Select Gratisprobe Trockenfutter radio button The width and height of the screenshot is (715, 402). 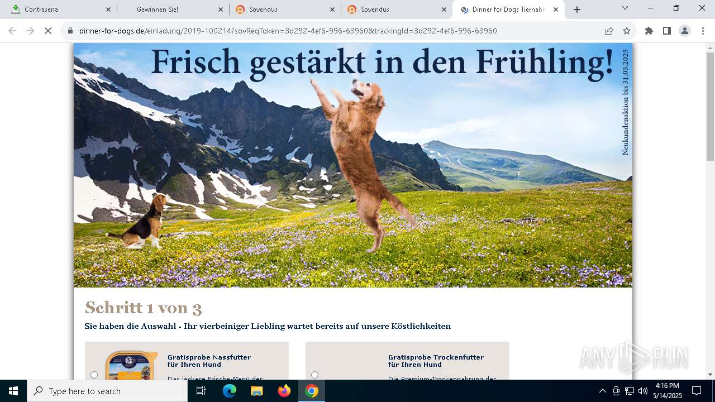coord(314,375)
